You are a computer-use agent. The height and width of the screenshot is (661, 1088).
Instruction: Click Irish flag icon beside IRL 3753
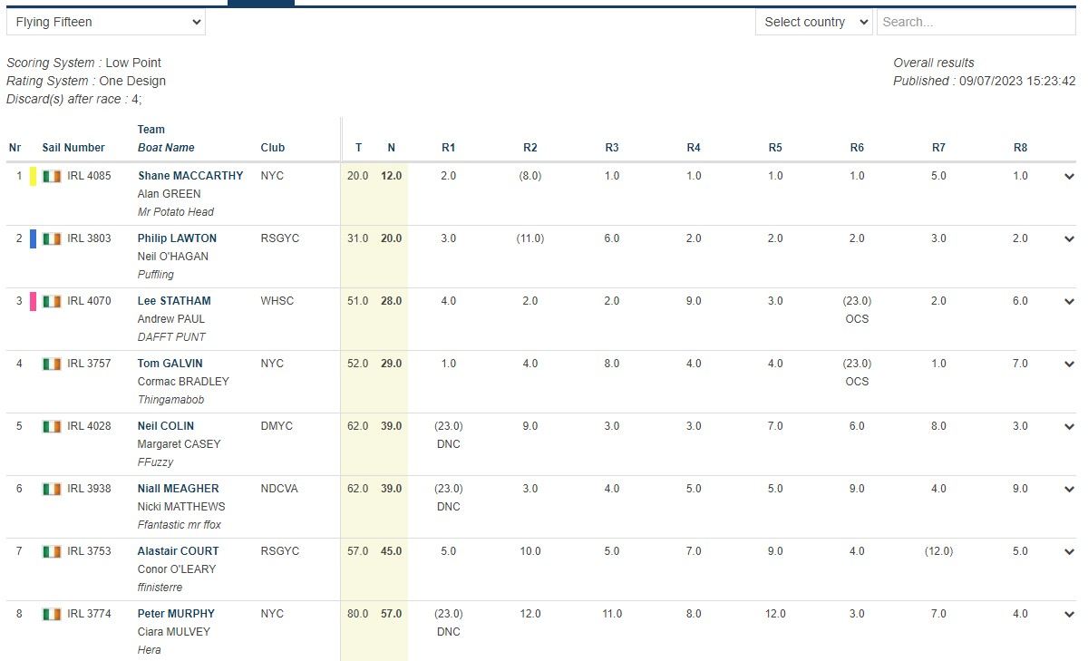click(x=52, y=551)
